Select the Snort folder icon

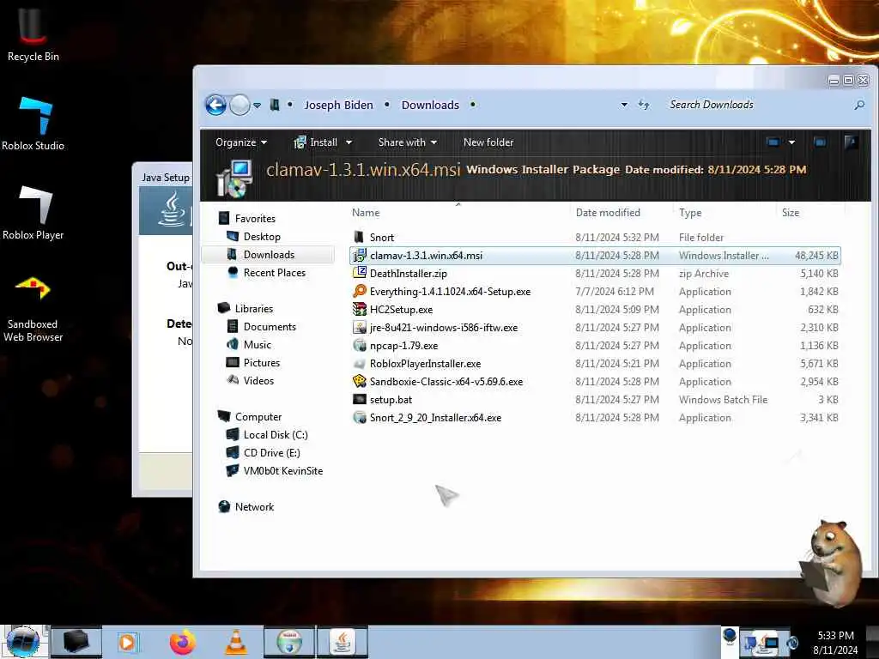click(360, 237)
